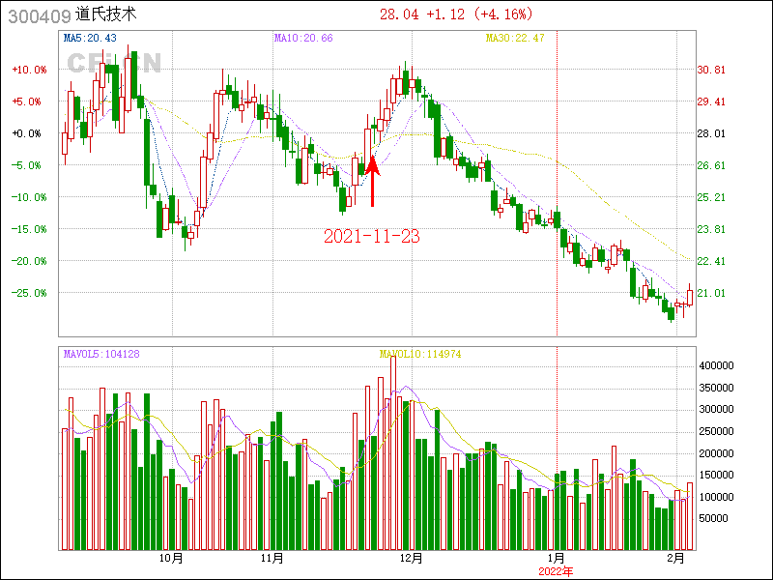The width and height of the screenshot is (773, 580).
Task: Click the red upward arrow marker
Action: pos(373,181)
